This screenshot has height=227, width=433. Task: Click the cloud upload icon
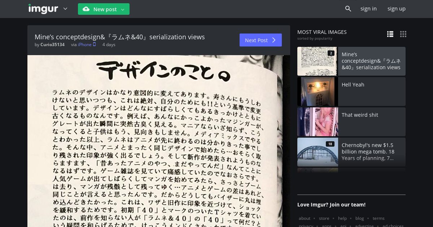click(x=86, y=9)
